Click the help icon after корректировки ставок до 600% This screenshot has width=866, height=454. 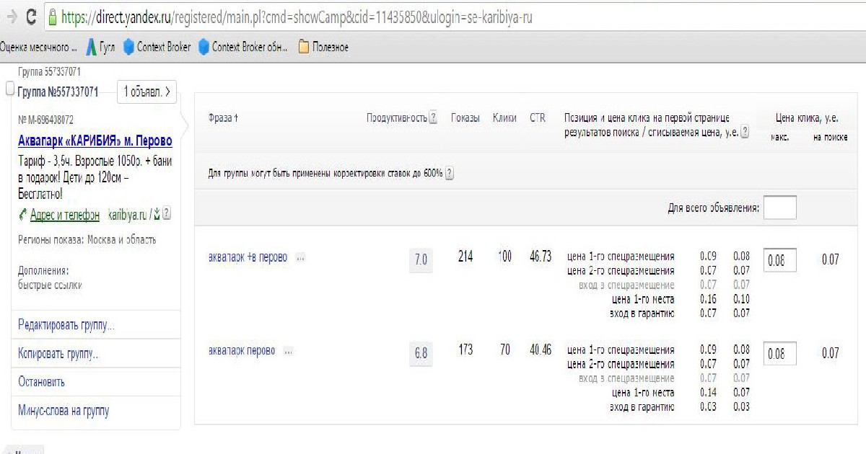click(x=450, y=174)
